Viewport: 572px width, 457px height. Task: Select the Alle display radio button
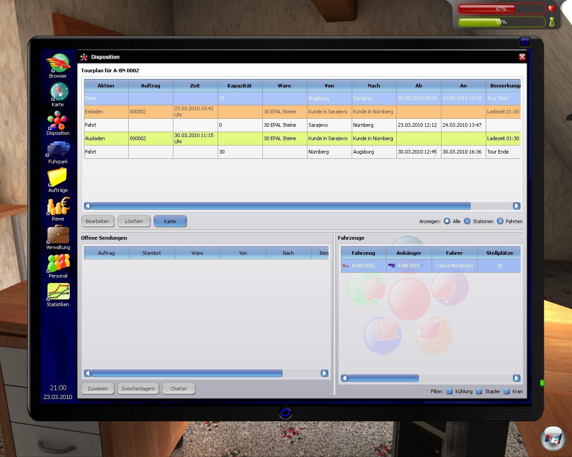click(447, 221)
